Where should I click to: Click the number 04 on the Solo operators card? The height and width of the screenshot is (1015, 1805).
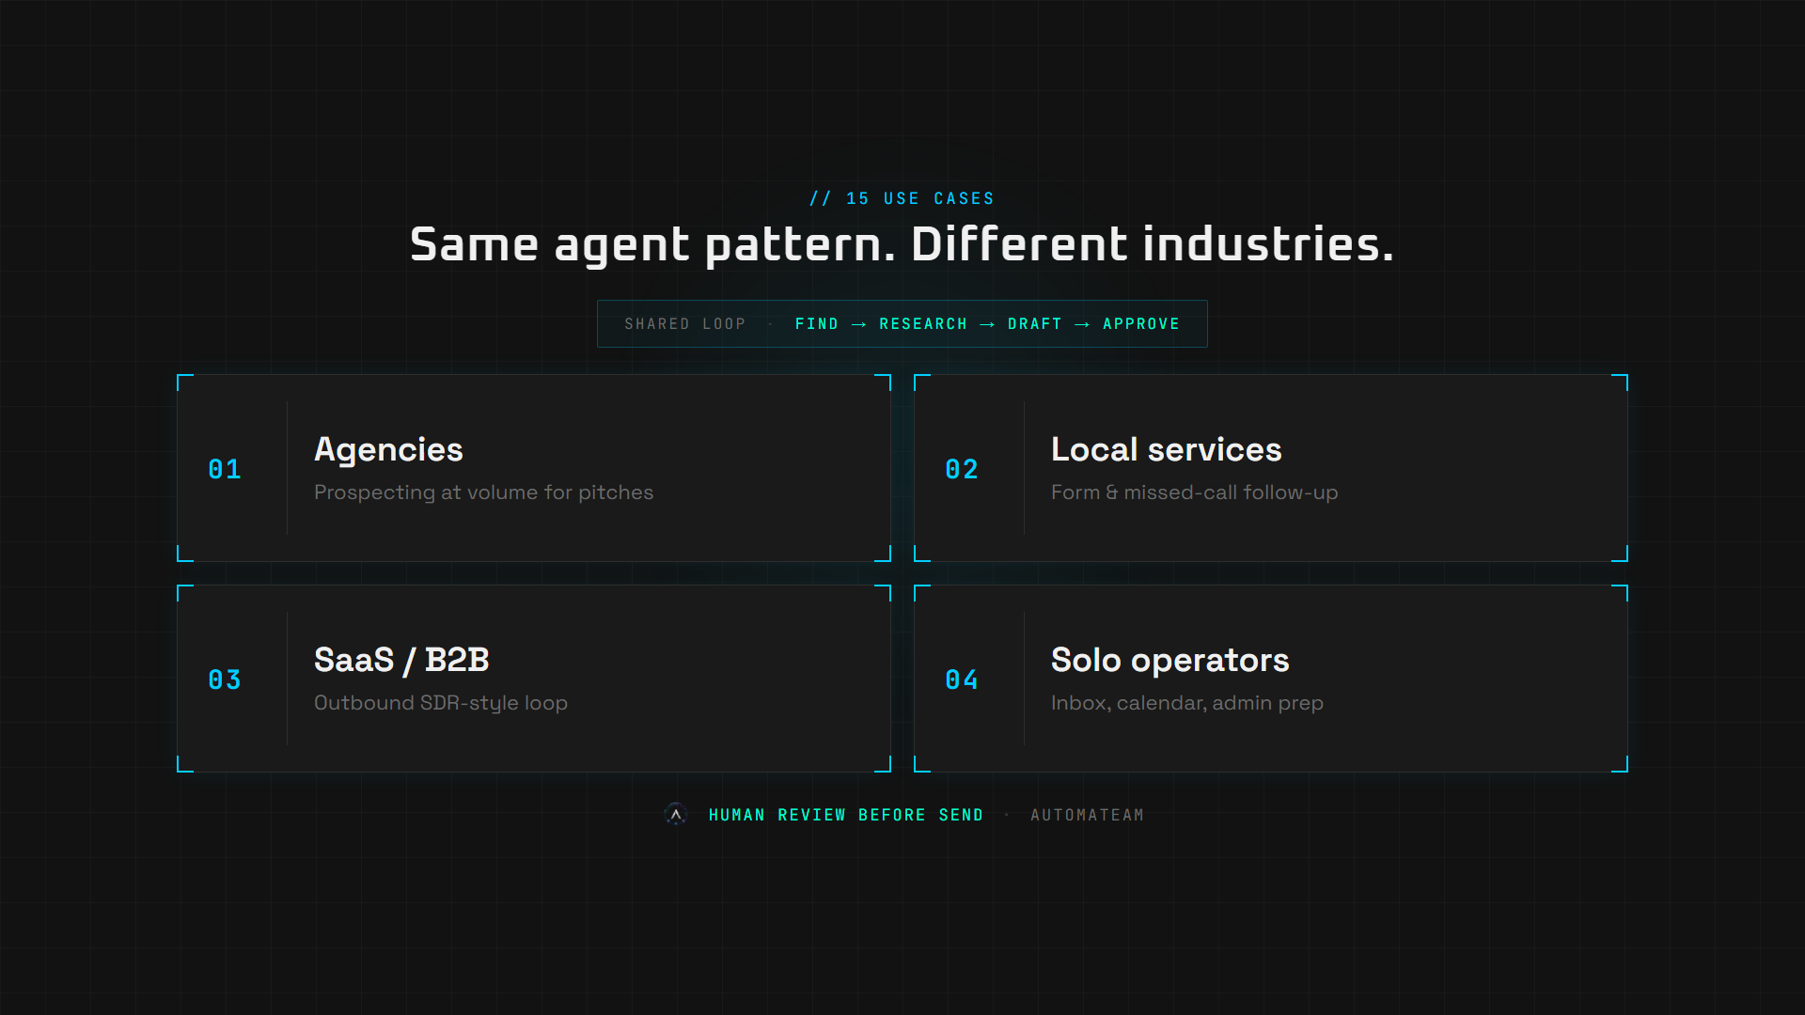click(x=962, y=679)
